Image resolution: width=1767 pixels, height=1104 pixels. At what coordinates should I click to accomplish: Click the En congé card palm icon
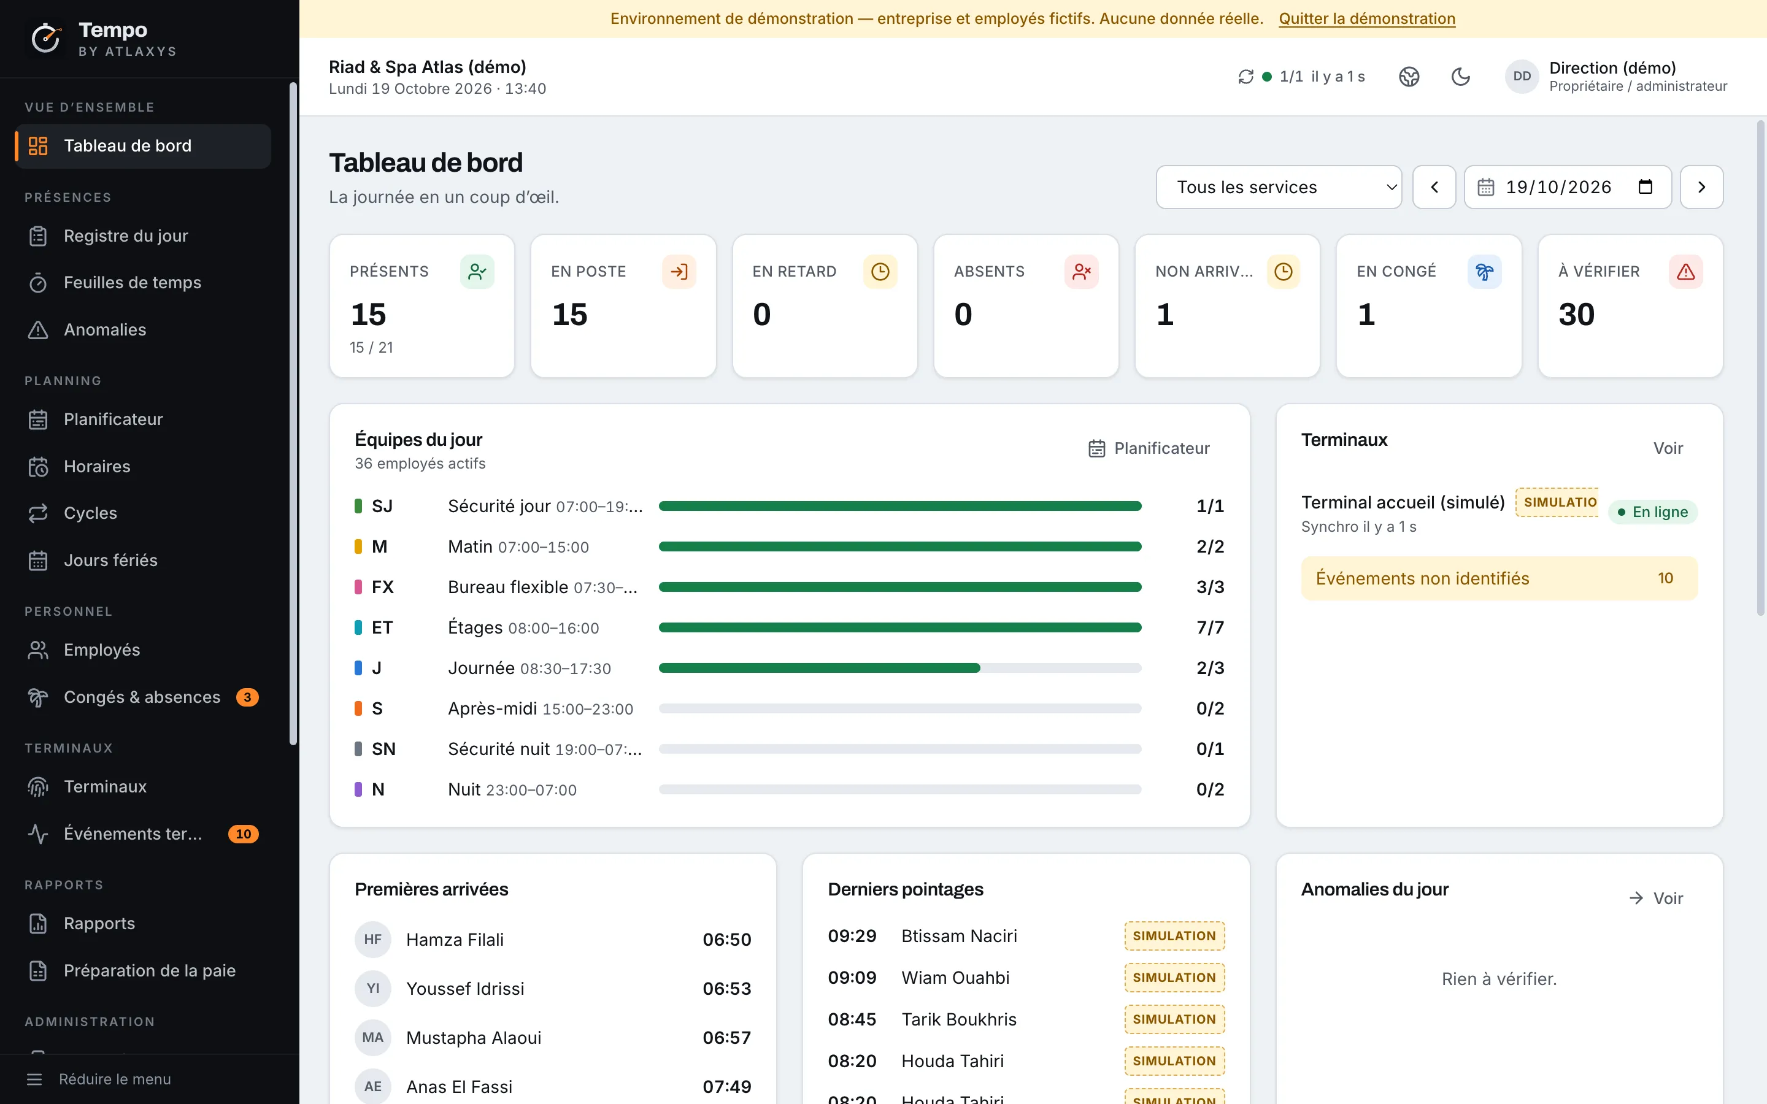click(x=1484, y=272)
